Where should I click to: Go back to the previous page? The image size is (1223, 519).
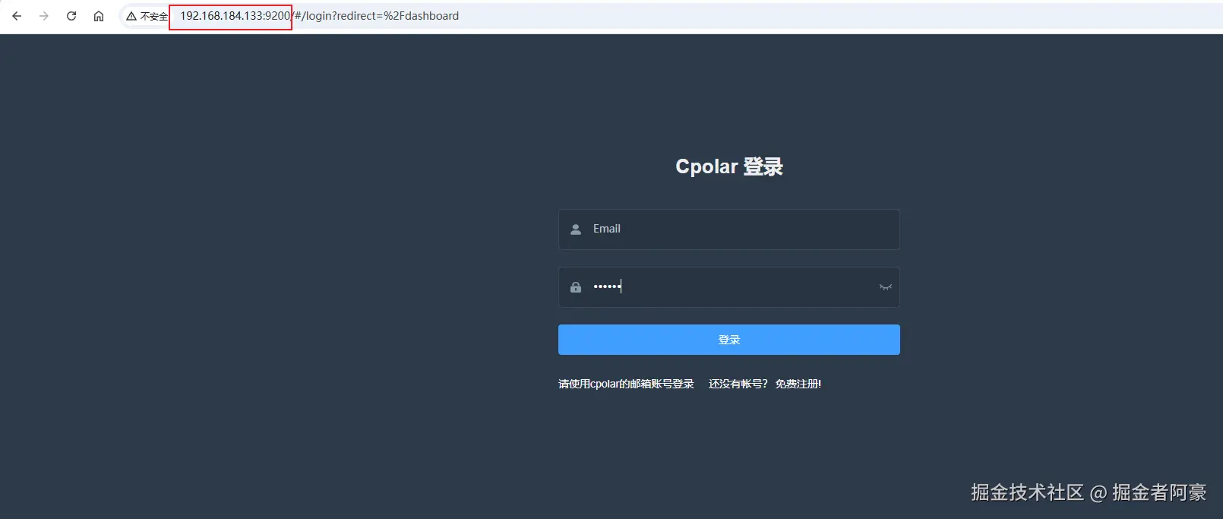click(17, 16)
